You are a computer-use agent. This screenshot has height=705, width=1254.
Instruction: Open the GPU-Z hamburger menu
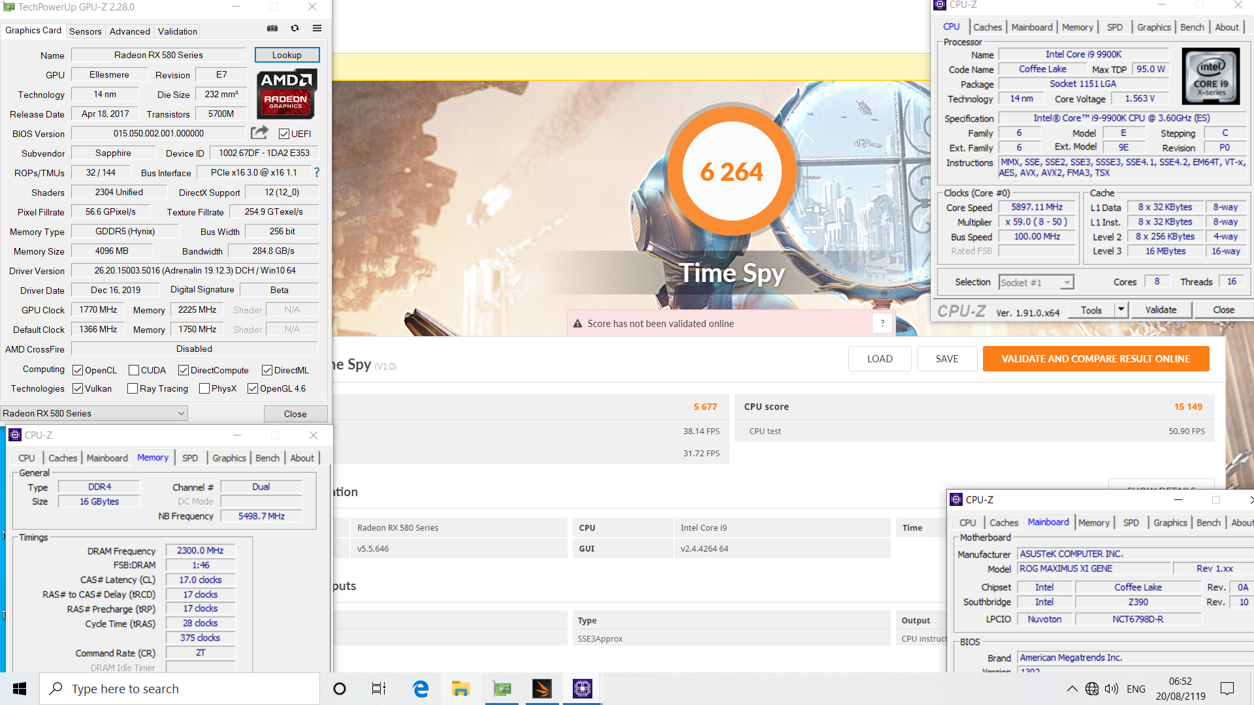click(x=317, y=28)
